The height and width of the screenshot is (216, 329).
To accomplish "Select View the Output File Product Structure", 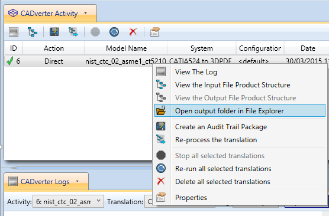I will [x=240, y=98].
